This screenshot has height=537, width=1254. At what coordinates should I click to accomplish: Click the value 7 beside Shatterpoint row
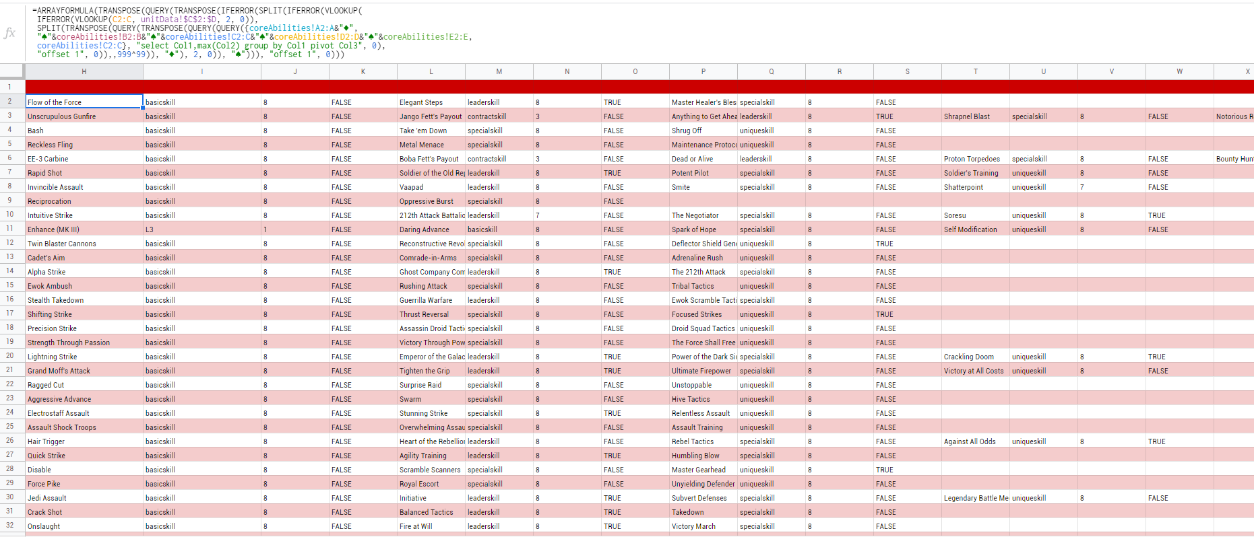click(1112, 187)
